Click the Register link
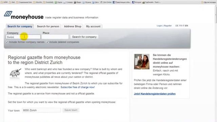Viewport: 217px width, 122px height. [167, 26]
